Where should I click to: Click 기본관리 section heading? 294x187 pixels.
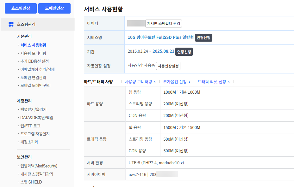(24, 36)
